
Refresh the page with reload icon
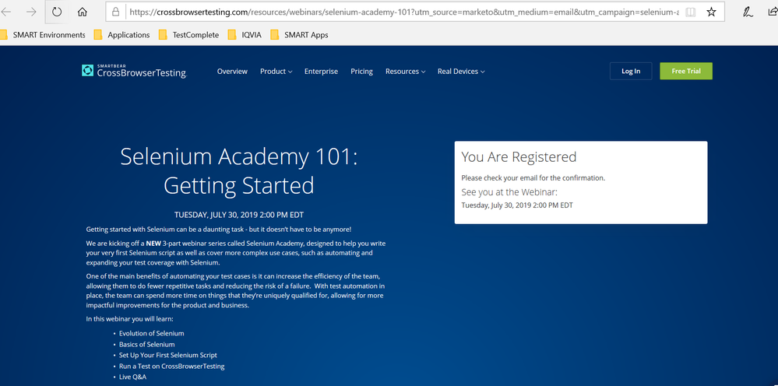click(x=57, y=12)
